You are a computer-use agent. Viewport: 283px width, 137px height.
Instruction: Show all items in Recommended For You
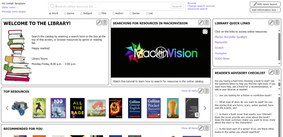[189, 128]
